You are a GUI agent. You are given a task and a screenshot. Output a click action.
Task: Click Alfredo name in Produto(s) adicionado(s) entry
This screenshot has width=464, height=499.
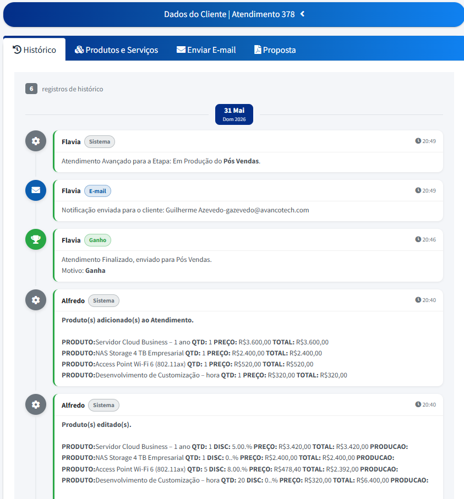click(x=73, y=301)
